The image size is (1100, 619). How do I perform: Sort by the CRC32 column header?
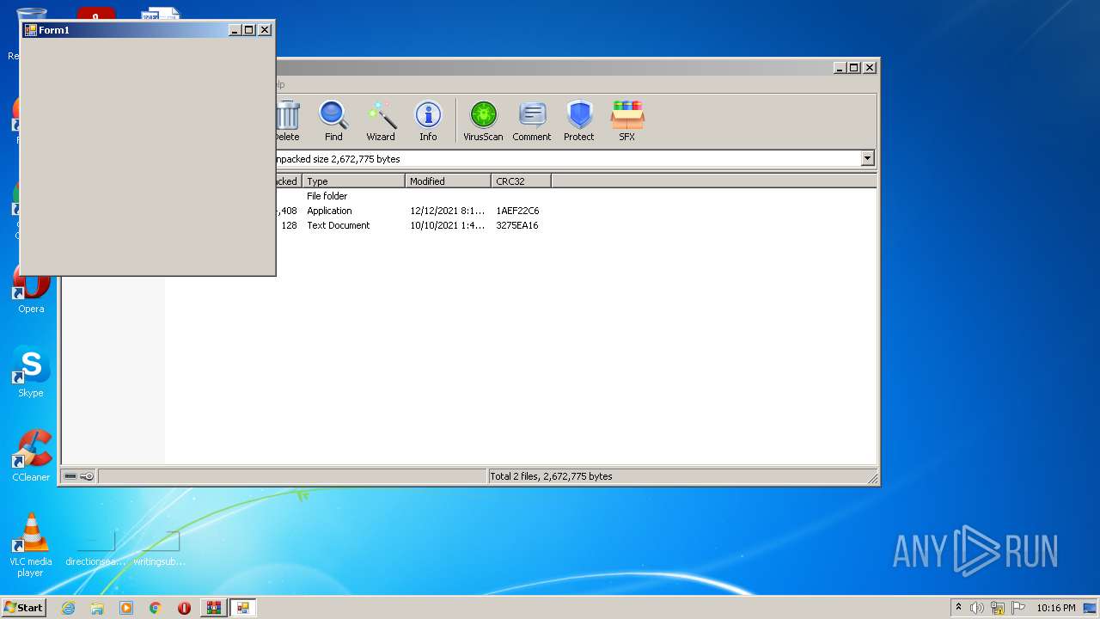click(x=521, y=181)
